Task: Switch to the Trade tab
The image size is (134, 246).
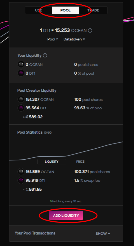Action: [x=93, y=10]
